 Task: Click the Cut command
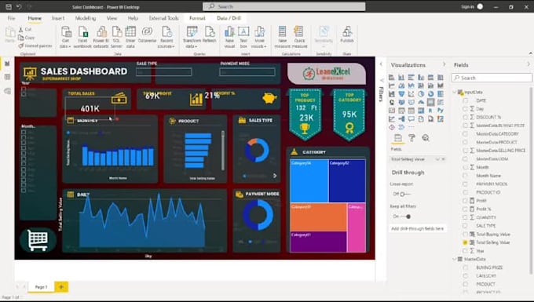pyautogui.click(x=25, y=30)
